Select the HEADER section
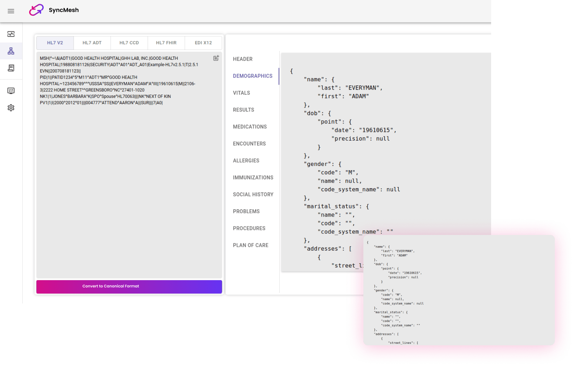The height and width of the screenshot is (366, 574). coord(242,59)
